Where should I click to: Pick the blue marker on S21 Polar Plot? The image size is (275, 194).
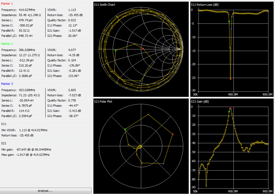[163, 164]
